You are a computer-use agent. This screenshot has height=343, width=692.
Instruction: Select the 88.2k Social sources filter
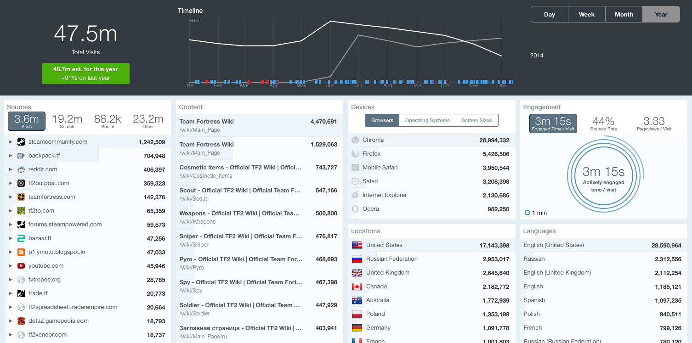coord(108,121)
